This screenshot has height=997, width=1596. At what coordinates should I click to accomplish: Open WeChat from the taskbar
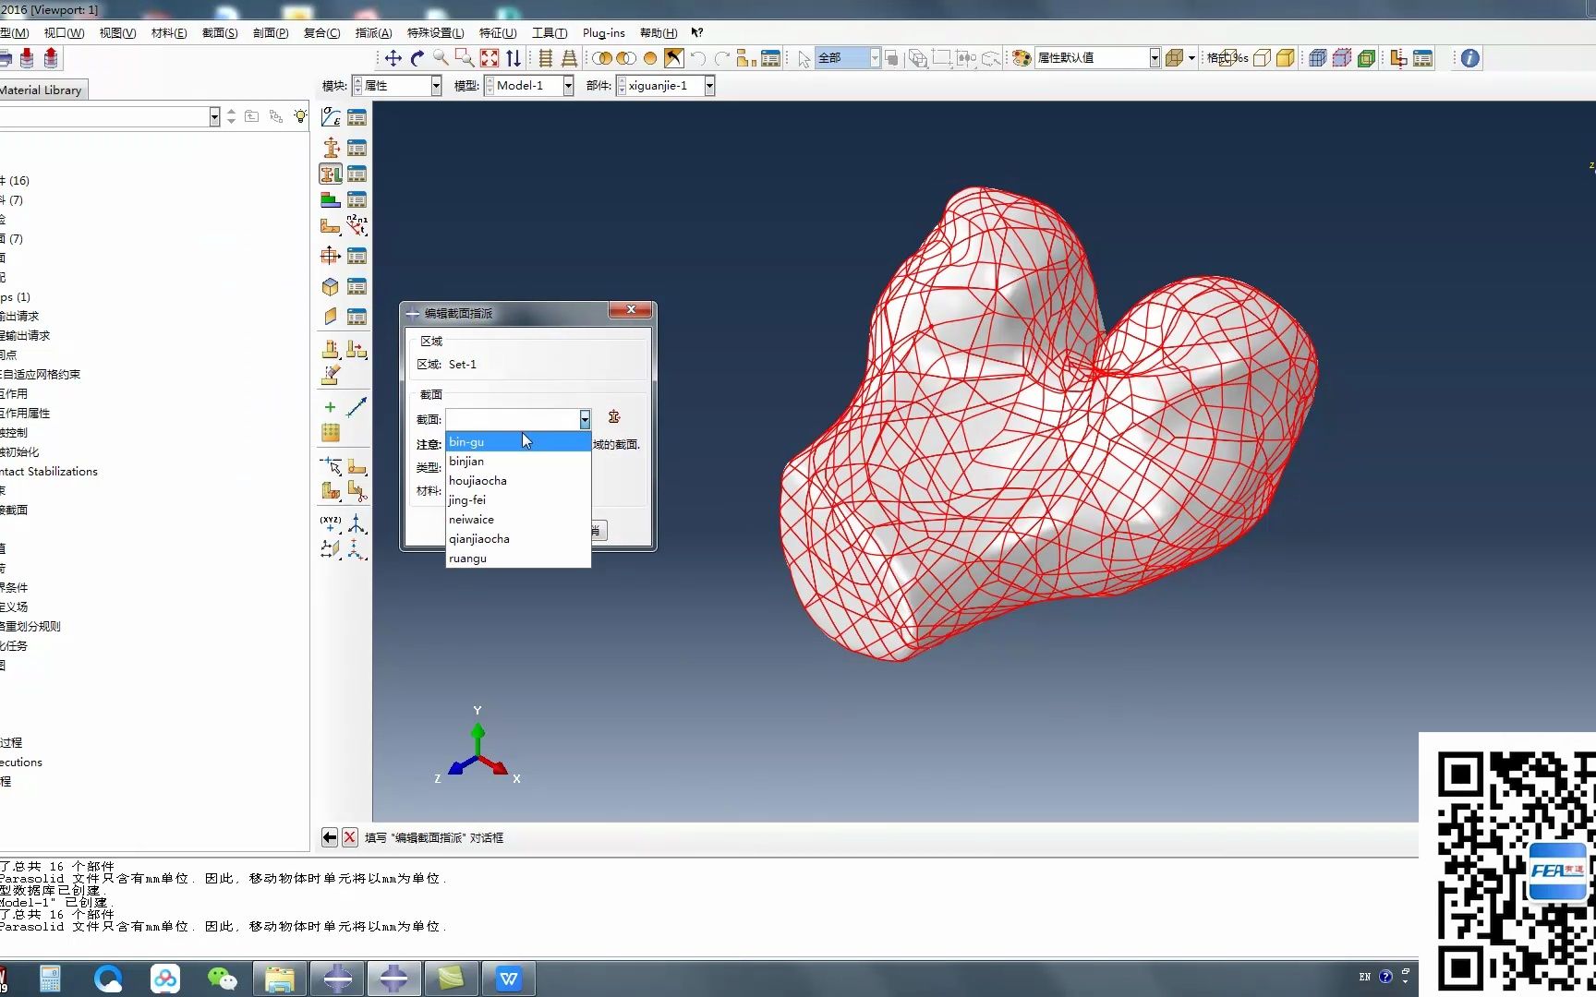(222, 979)
